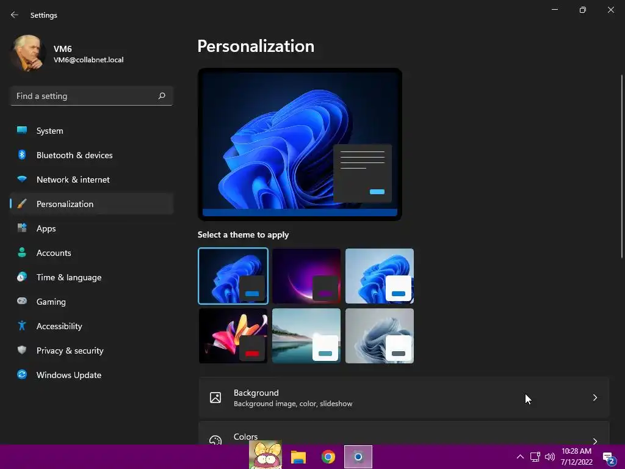Viewport: 625px width, 469px height.
Task: Apply the colorful flower dark theme
Action: click(233, 336)
